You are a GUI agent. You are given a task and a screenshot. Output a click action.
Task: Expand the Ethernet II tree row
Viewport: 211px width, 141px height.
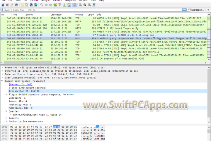[2, 71]
